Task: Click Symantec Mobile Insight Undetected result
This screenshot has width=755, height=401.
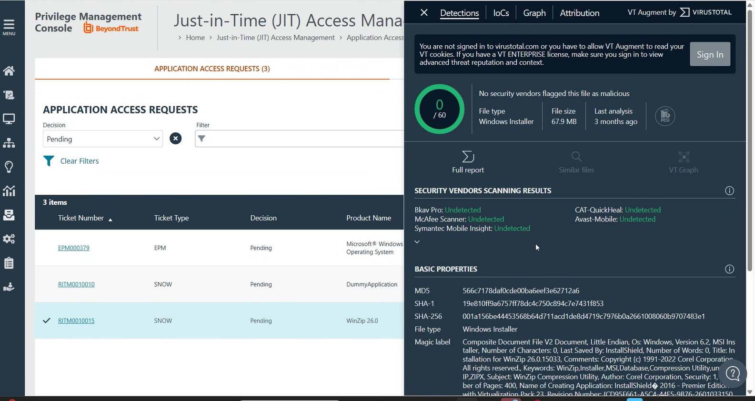Action: [x=472, y=229]
